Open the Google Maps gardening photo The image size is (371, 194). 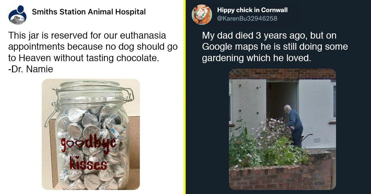click(282, 129)
